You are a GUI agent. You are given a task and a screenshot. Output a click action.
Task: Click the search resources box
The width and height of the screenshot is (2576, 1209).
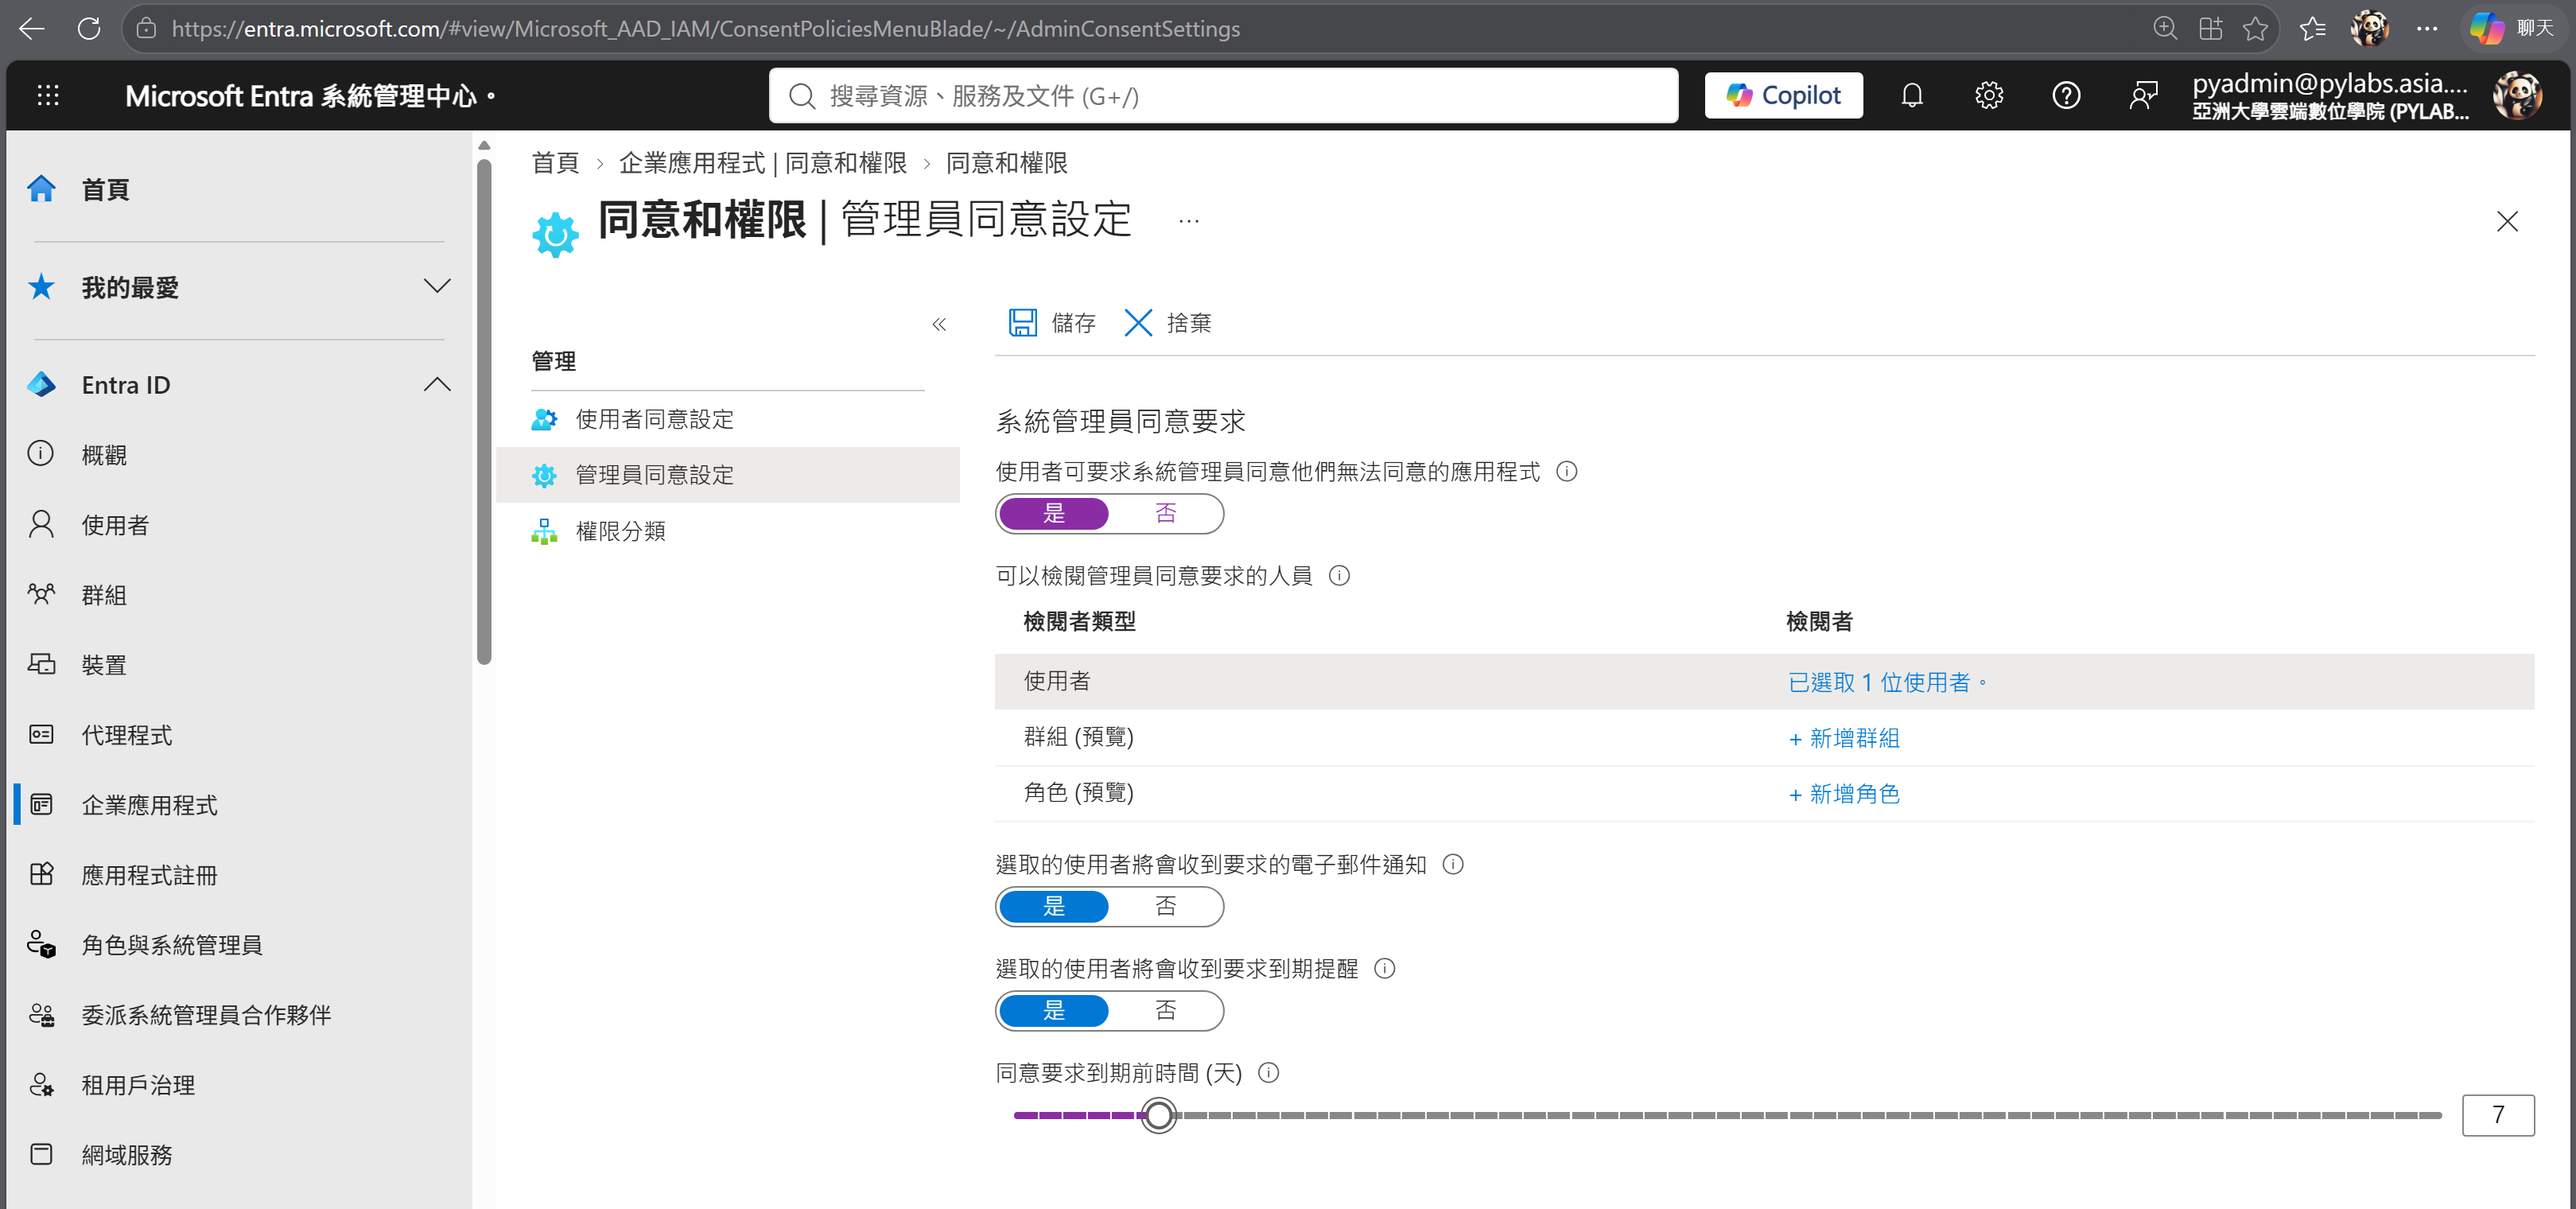1223,96
